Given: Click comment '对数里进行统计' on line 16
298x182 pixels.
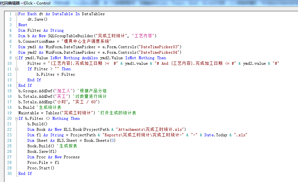Looking at the screenshot, I should pos(90,97).
